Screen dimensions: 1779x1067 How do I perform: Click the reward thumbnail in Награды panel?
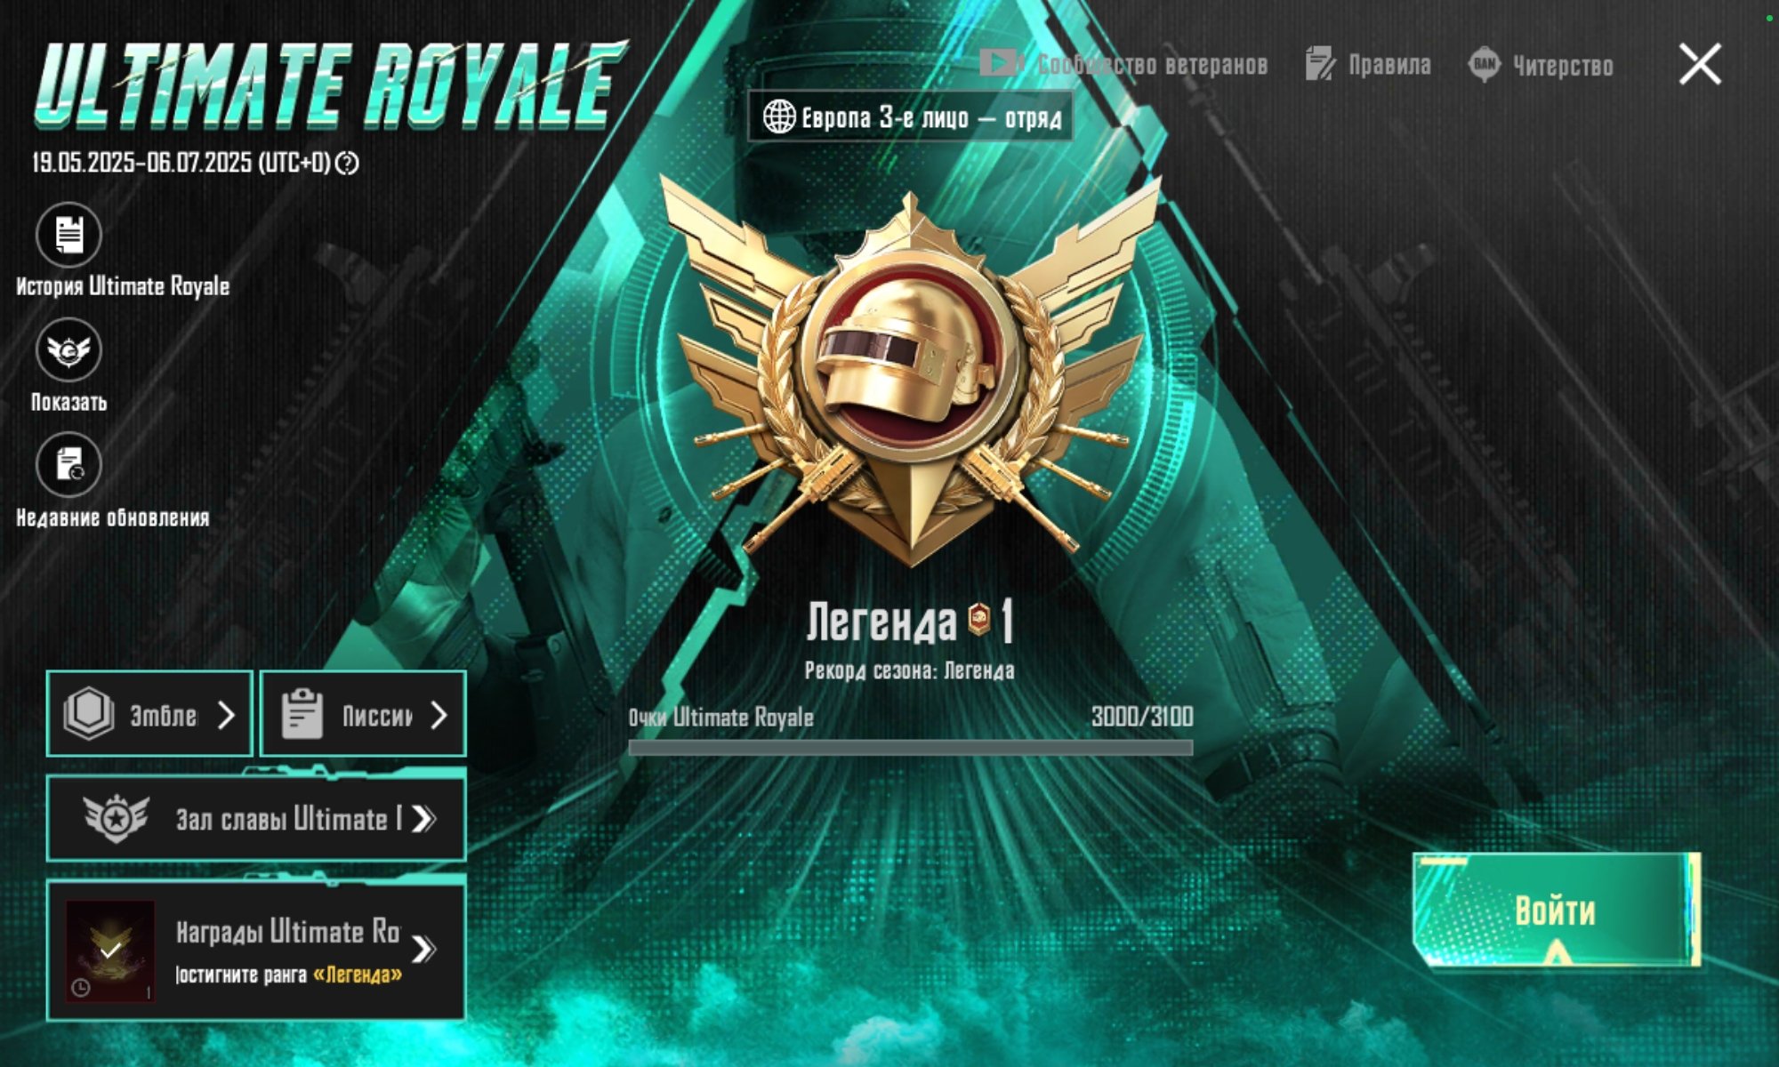pos(110,951)
